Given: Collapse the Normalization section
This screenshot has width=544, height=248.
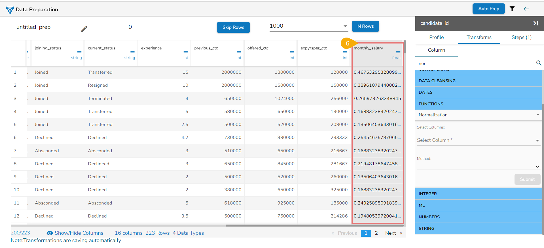Looking at the screenshot, I should (537, 115).
